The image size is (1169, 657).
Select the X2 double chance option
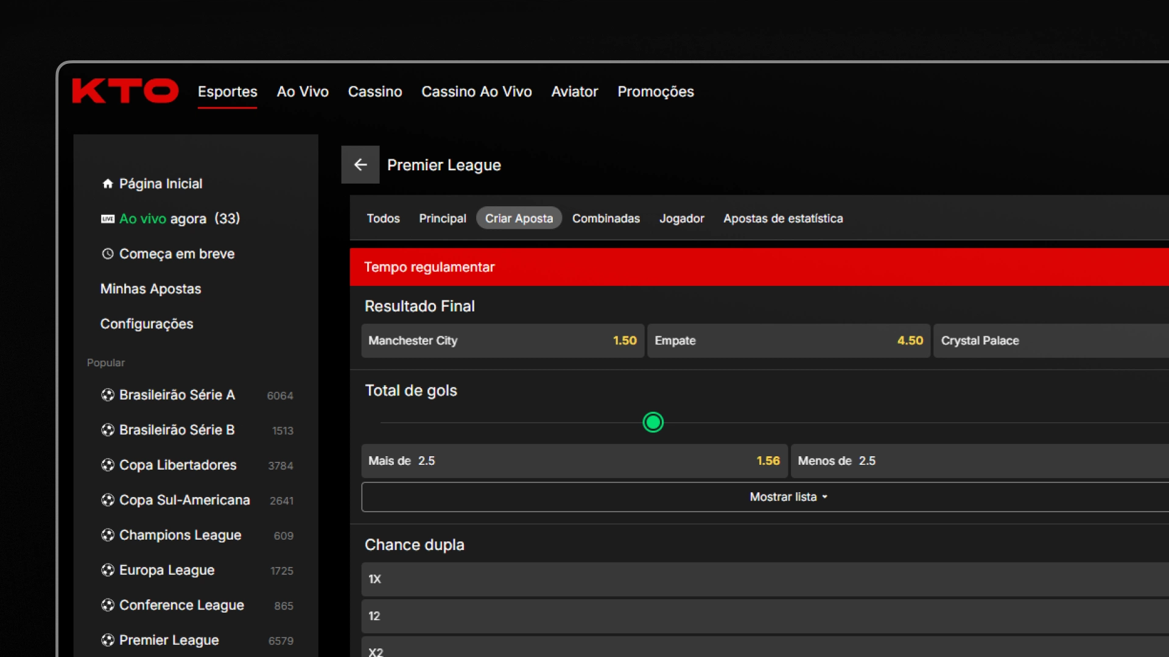(765, 647)
